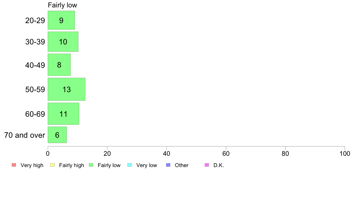Click the green Fairly low legend swatch
The width and height of the screenshot is (353, 218).
[x=91, y=165]
